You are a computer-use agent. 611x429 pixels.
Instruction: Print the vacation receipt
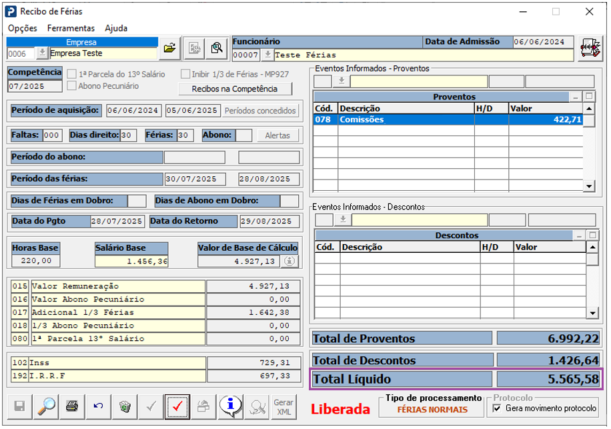(x=72, y=406)
